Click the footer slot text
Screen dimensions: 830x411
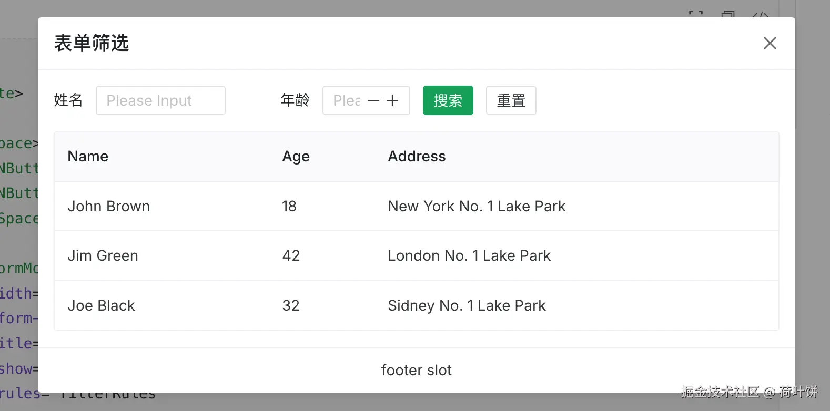click(416, 370)
